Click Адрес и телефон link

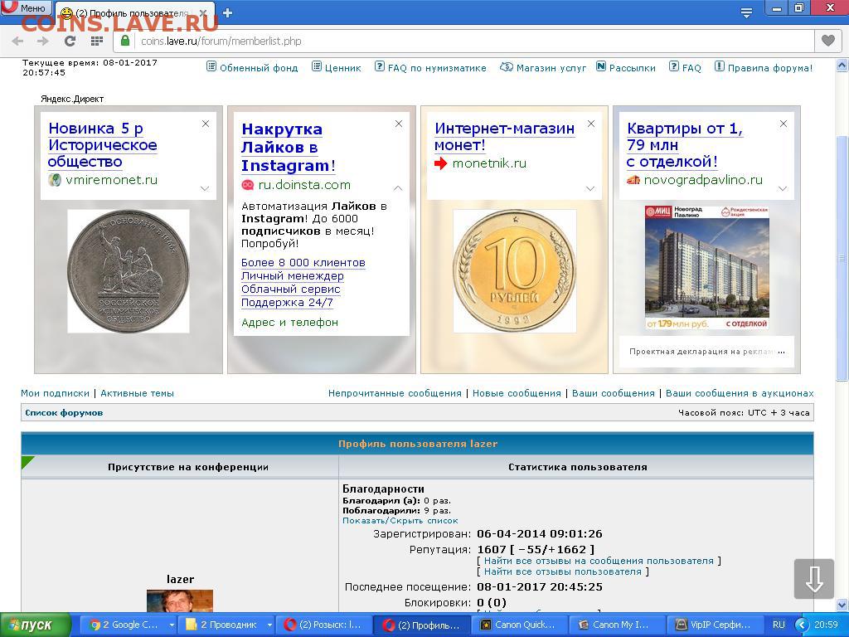(x=289, y=323)
